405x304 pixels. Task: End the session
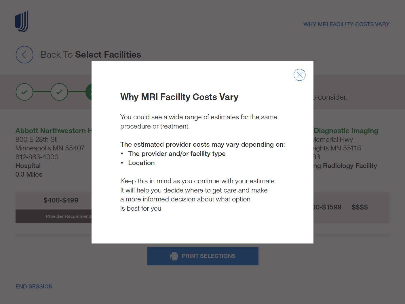click(34, 286)
